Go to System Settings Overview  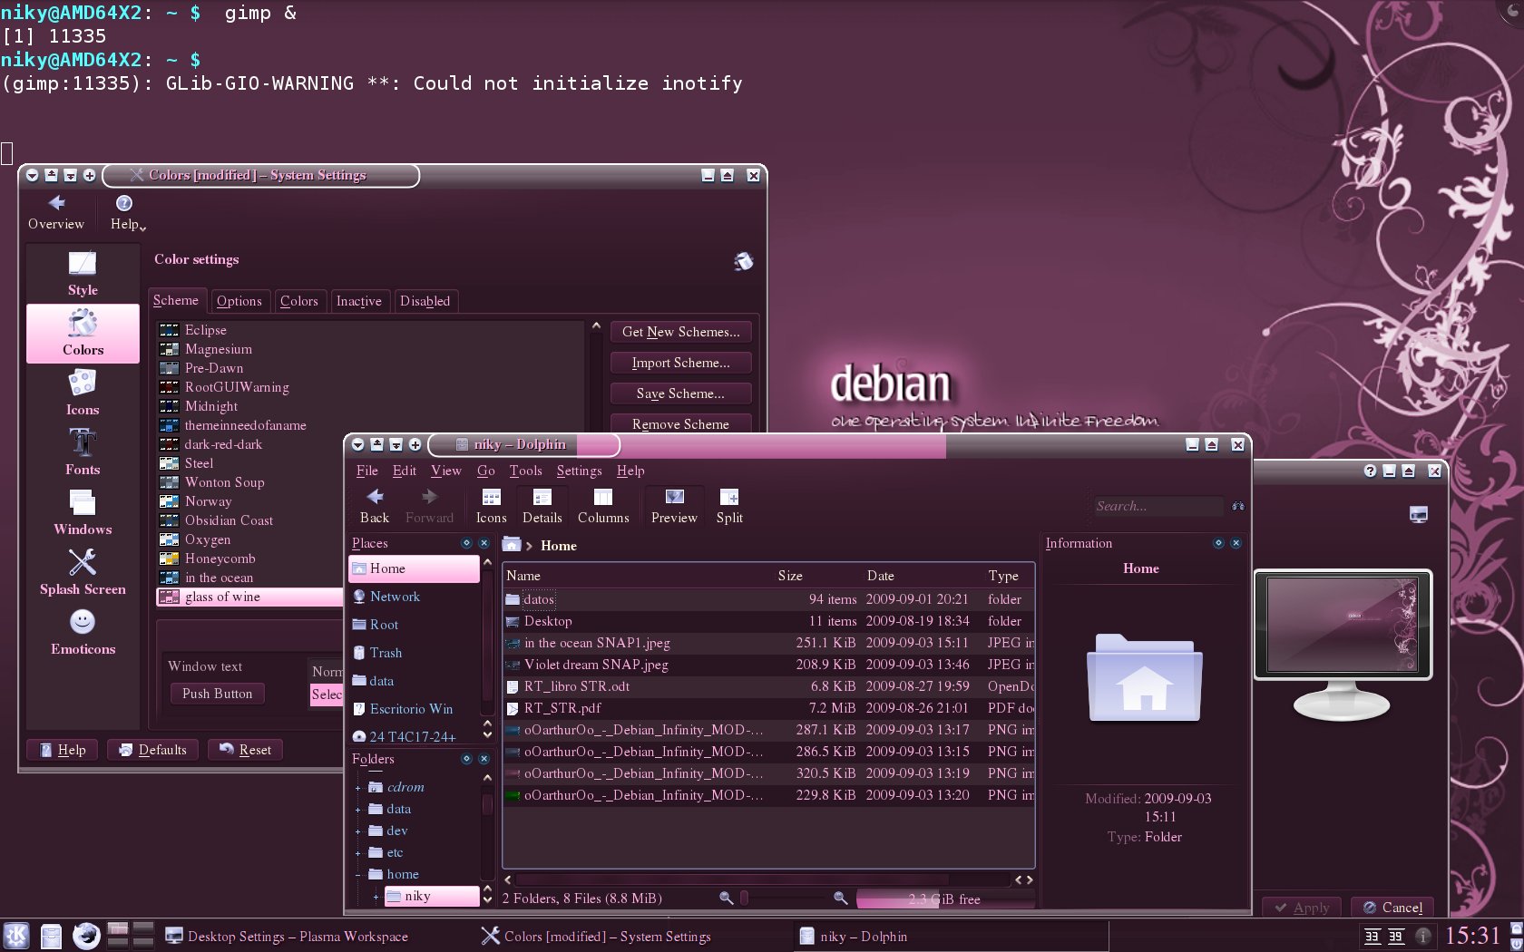[x=56, y=212]
